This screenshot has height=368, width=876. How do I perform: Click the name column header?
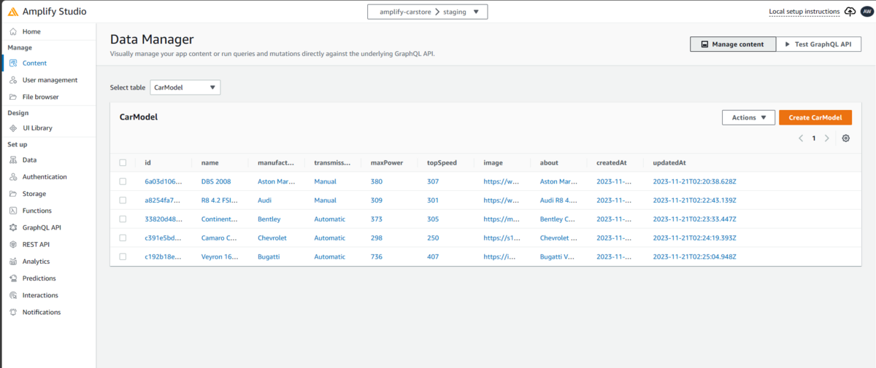(210, 163)
